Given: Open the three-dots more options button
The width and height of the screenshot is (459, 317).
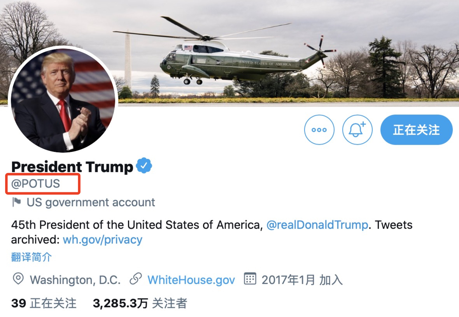Looking at the screenshot, I should click(319, 129).
